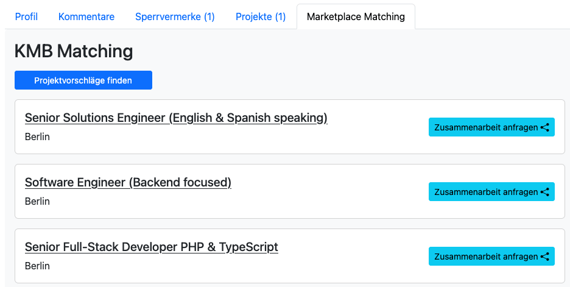Go to the Sperrvermerke (1) tab
The image size is (570, 287).
pos(175,16)
